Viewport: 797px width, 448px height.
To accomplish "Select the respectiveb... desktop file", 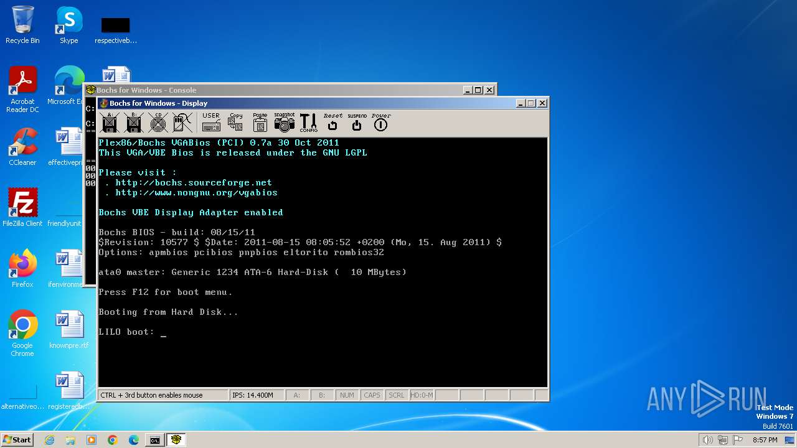I will 115,29.
